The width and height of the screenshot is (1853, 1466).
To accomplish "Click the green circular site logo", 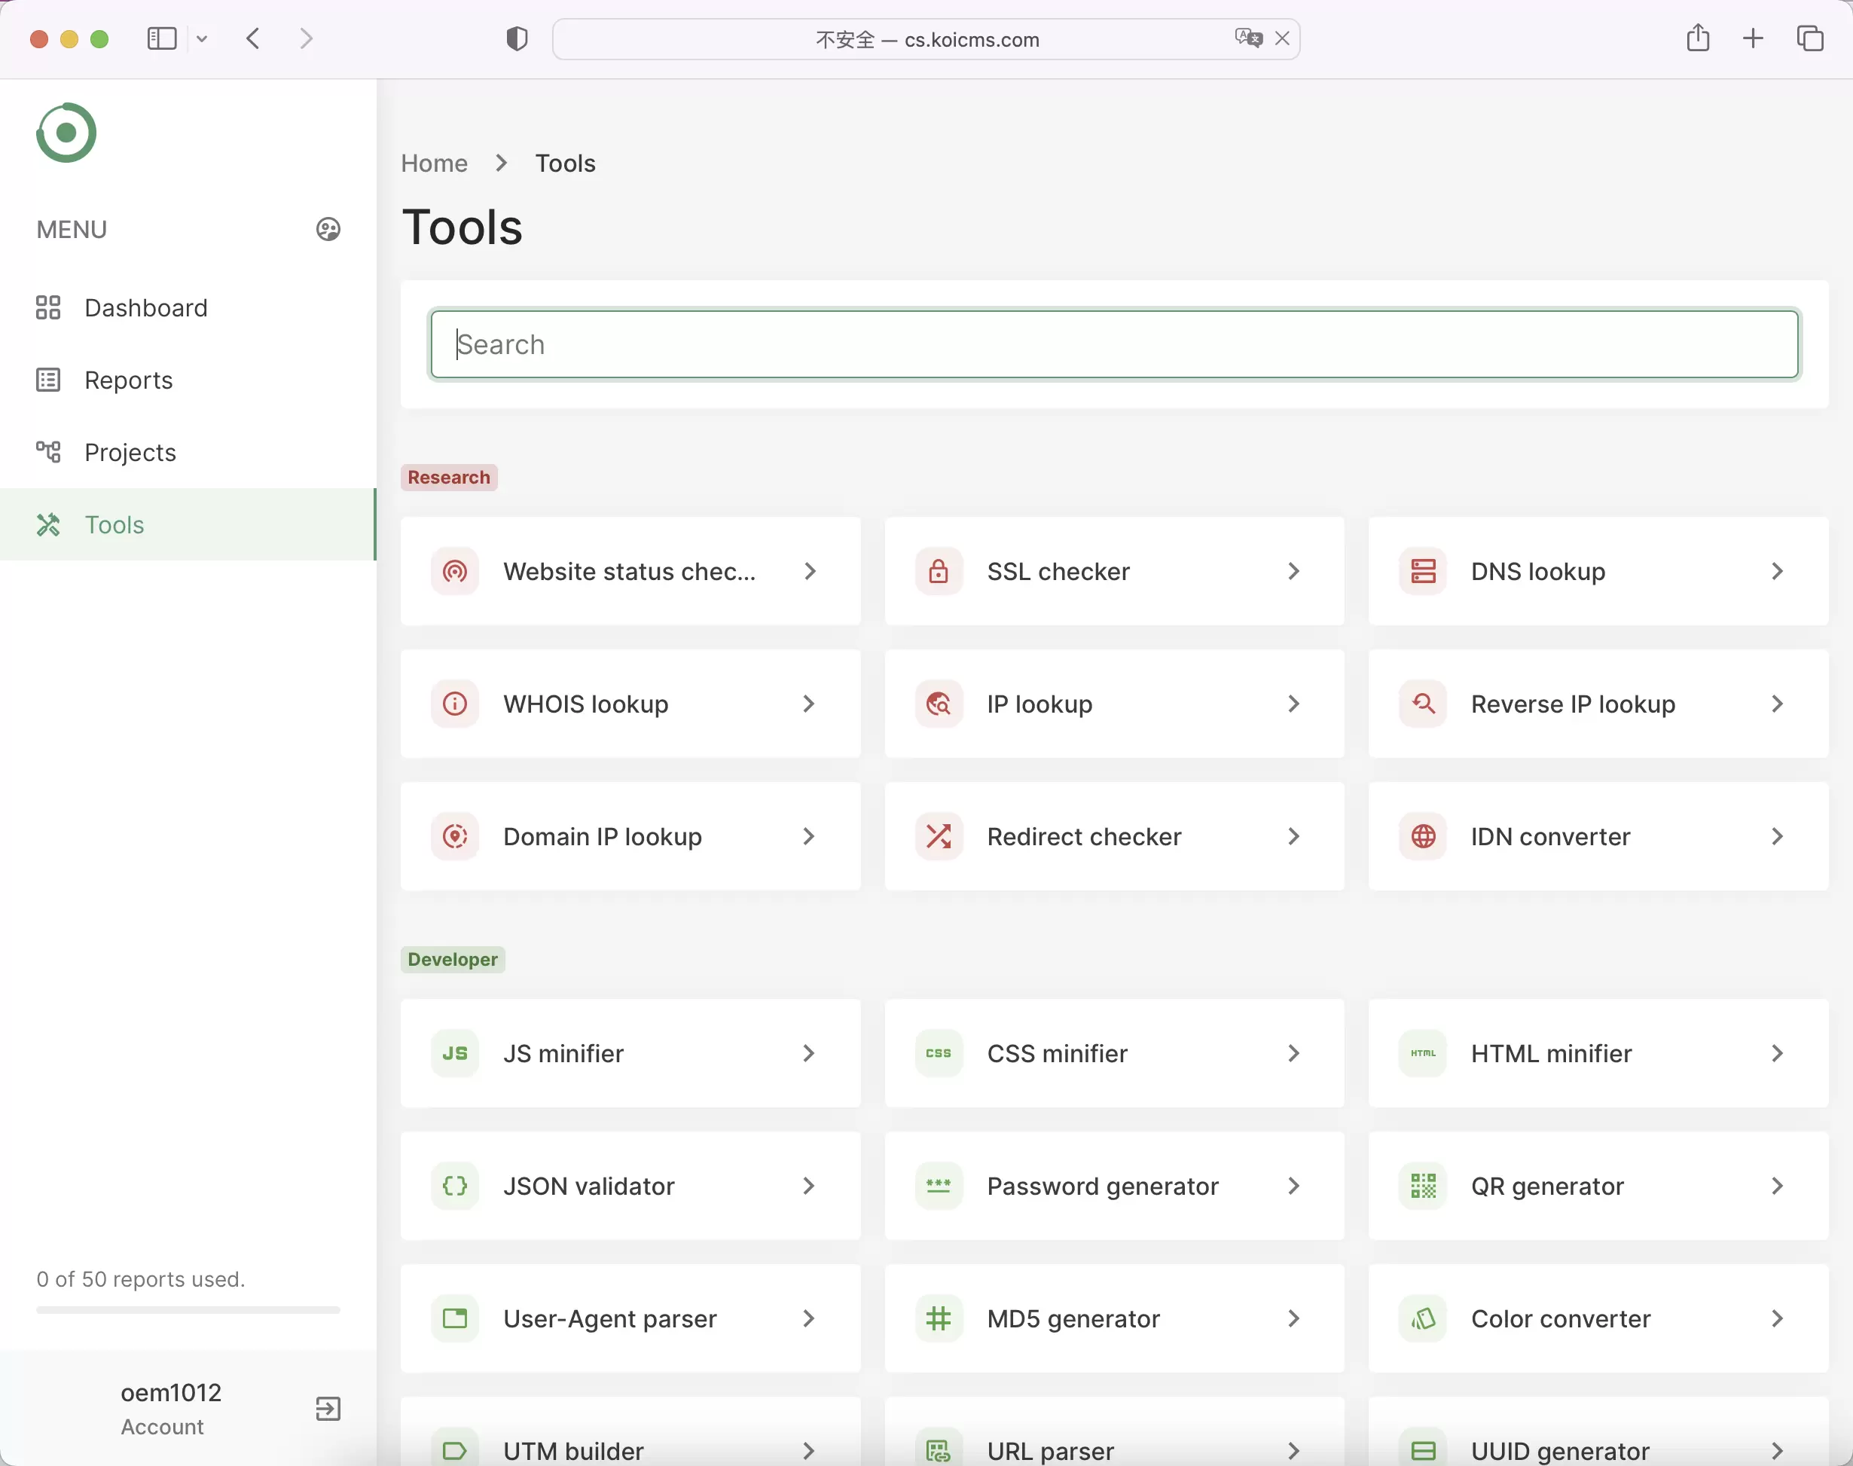I will 66,133.
